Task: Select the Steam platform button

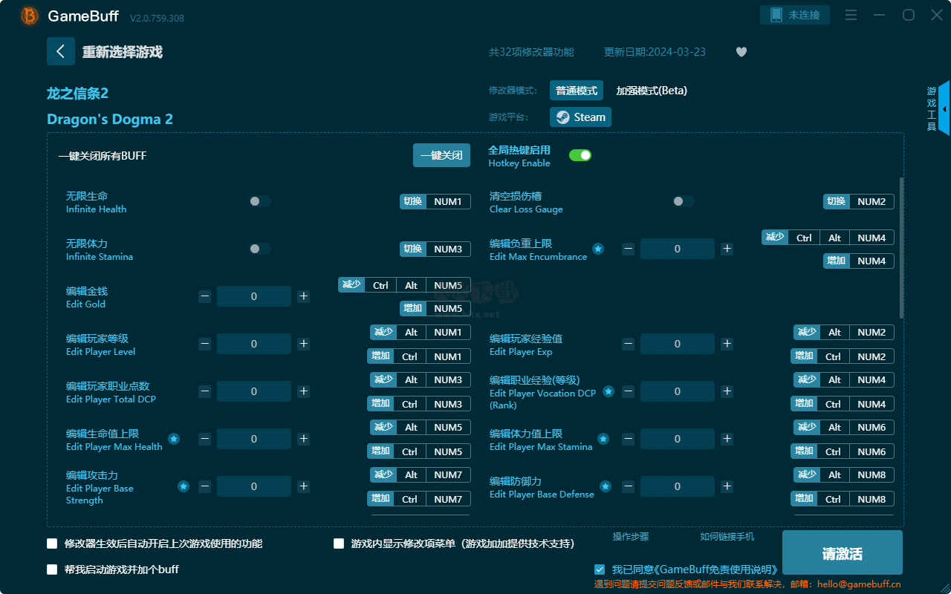Action: (580, 117)
